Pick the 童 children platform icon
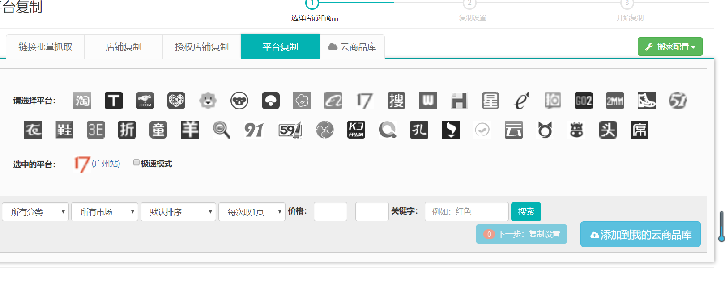Screen dimensions: 725x303 (158, 130)
